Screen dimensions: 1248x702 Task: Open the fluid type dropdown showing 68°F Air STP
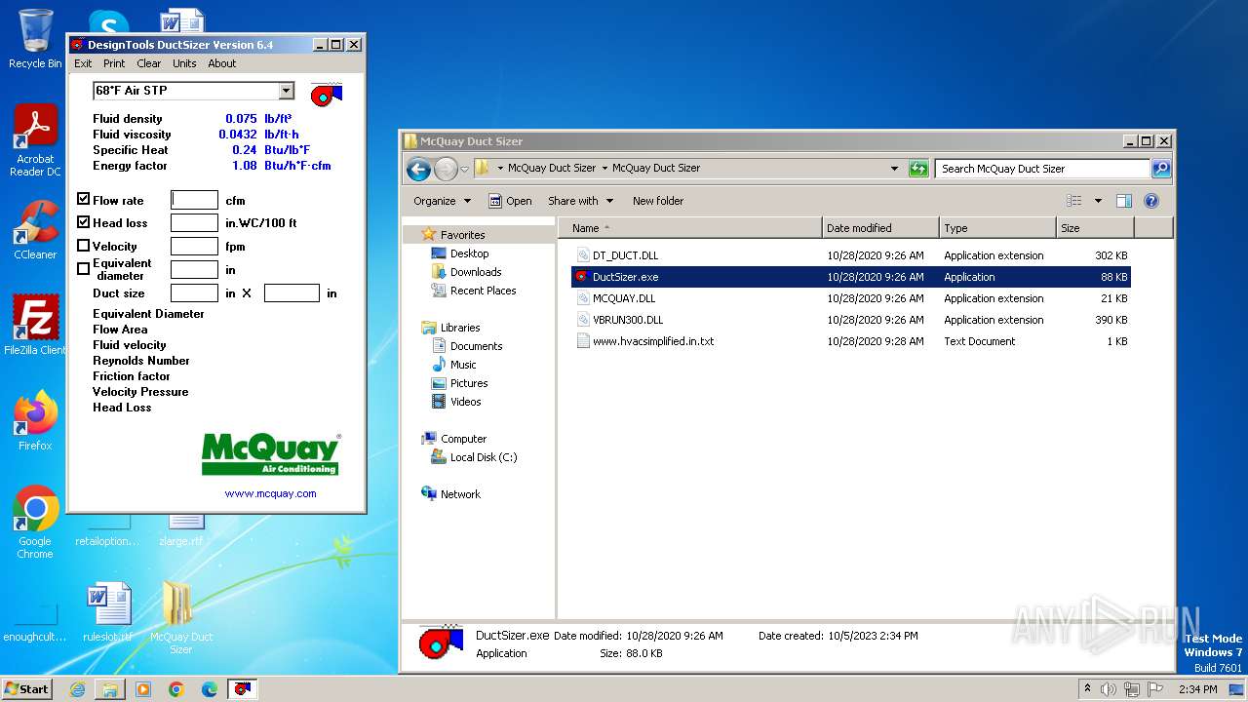click(286, 91)
